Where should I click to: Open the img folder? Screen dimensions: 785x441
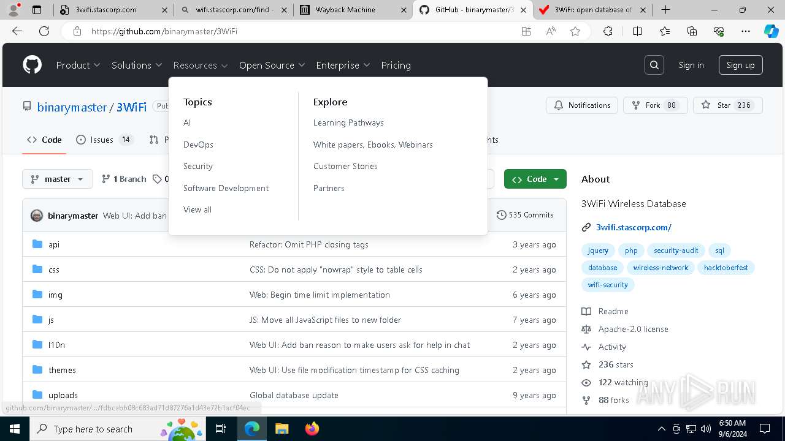55,295
